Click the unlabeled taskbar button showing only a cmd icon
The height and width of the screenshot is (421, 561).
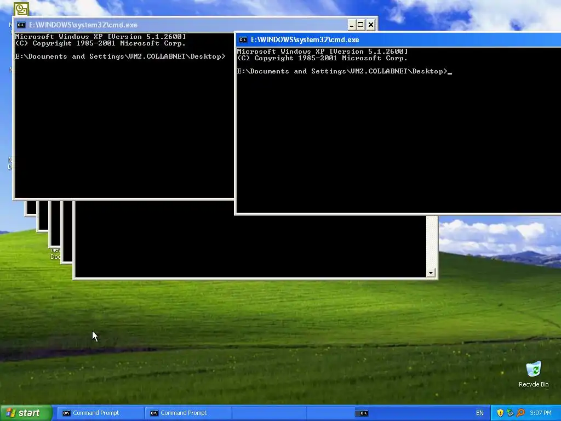pos(364,413)
